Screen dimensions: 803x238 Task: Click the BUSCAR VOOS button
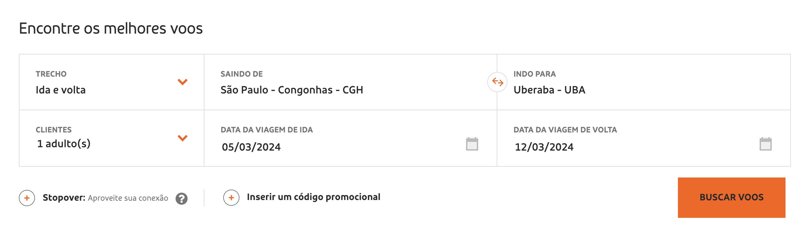731,198
